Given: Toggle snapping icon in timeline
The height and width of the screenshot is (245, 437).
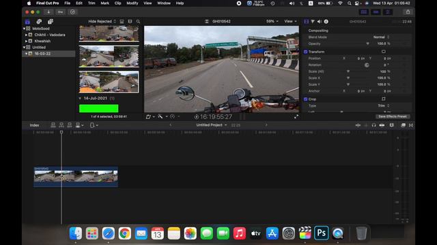Looking at the screenshot, I should click(382, 125).
